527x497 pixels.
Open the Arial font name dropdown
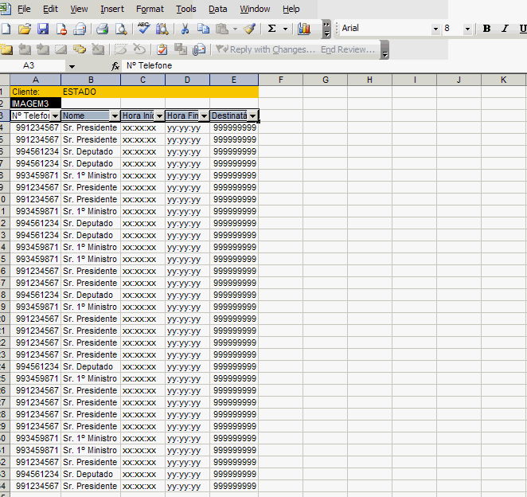coord(435,29)
